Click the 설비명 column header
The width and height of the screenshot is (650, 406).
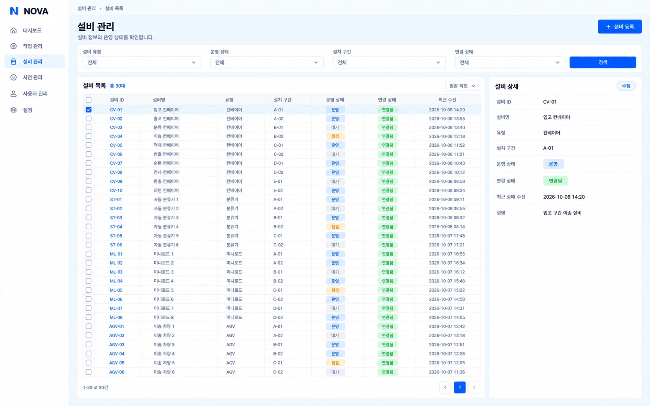coord(159,100)
